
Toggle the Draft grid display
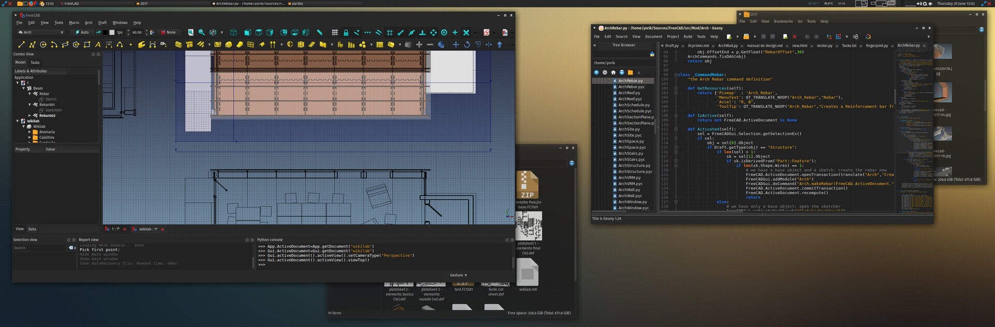335,32
